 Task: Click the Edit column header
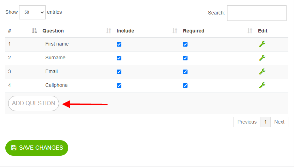click(263, 31)
